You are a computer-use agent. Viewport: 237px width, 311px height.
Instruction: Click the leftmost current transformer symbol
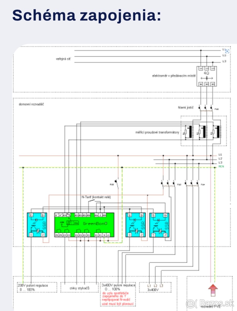coord(189,132)
